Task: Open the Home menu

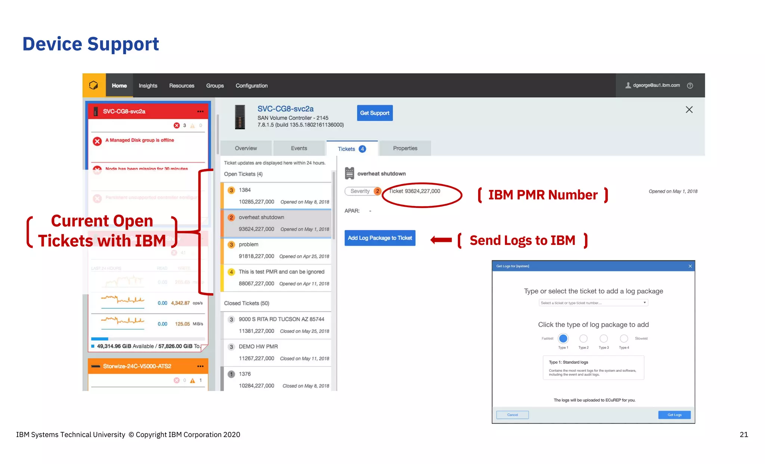Action: tap(119, 85)
